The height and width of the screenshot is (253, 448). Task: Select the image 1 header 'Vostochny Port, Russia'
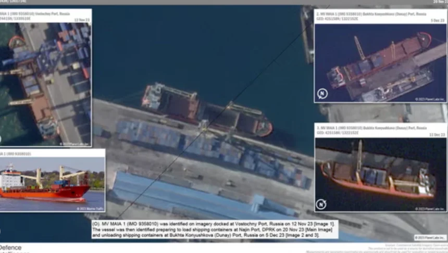(53, 14)
